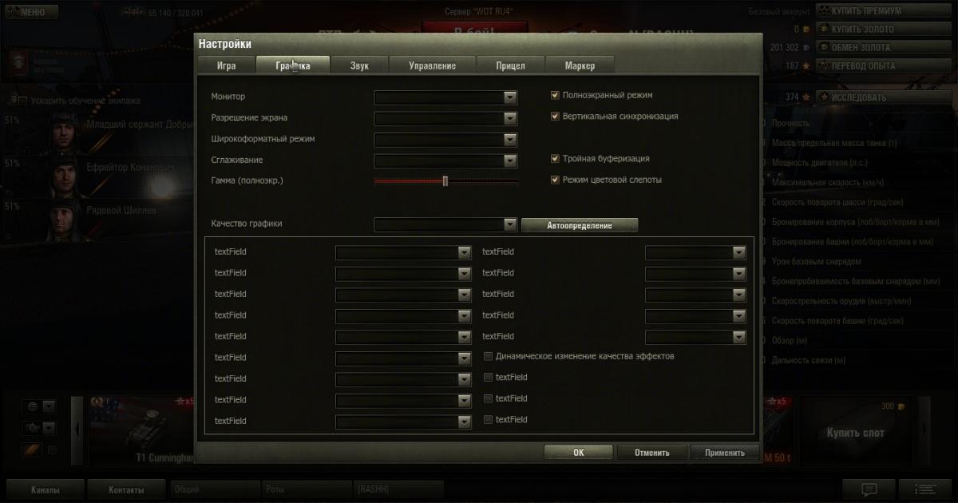Screen dimensions: 958x503
Task: Toggle Вертикальная синхронизация checkbox
Action: [555, 116]
